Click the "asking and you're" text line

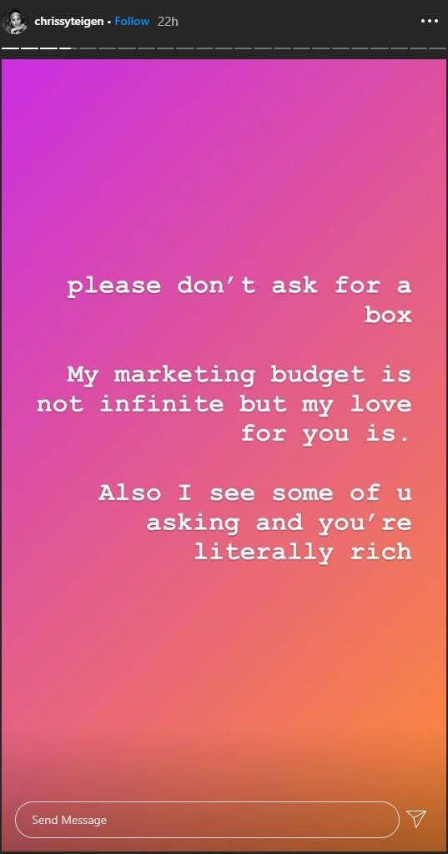(279, 523)
